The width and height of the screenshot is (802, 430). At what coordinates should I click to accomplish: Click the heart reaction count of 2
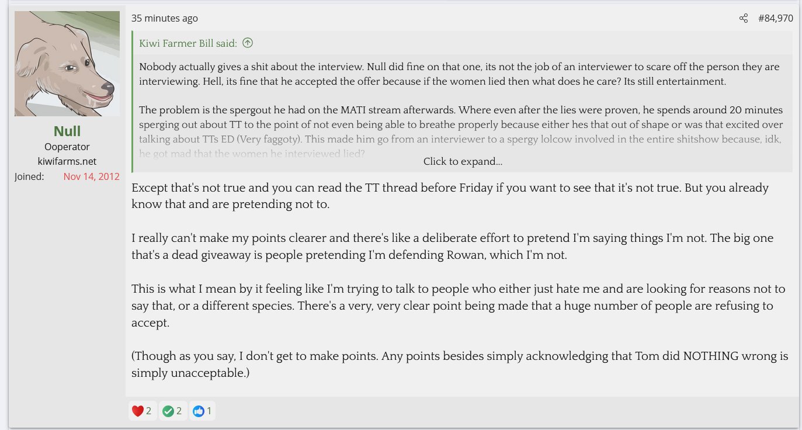coord(149,411)
